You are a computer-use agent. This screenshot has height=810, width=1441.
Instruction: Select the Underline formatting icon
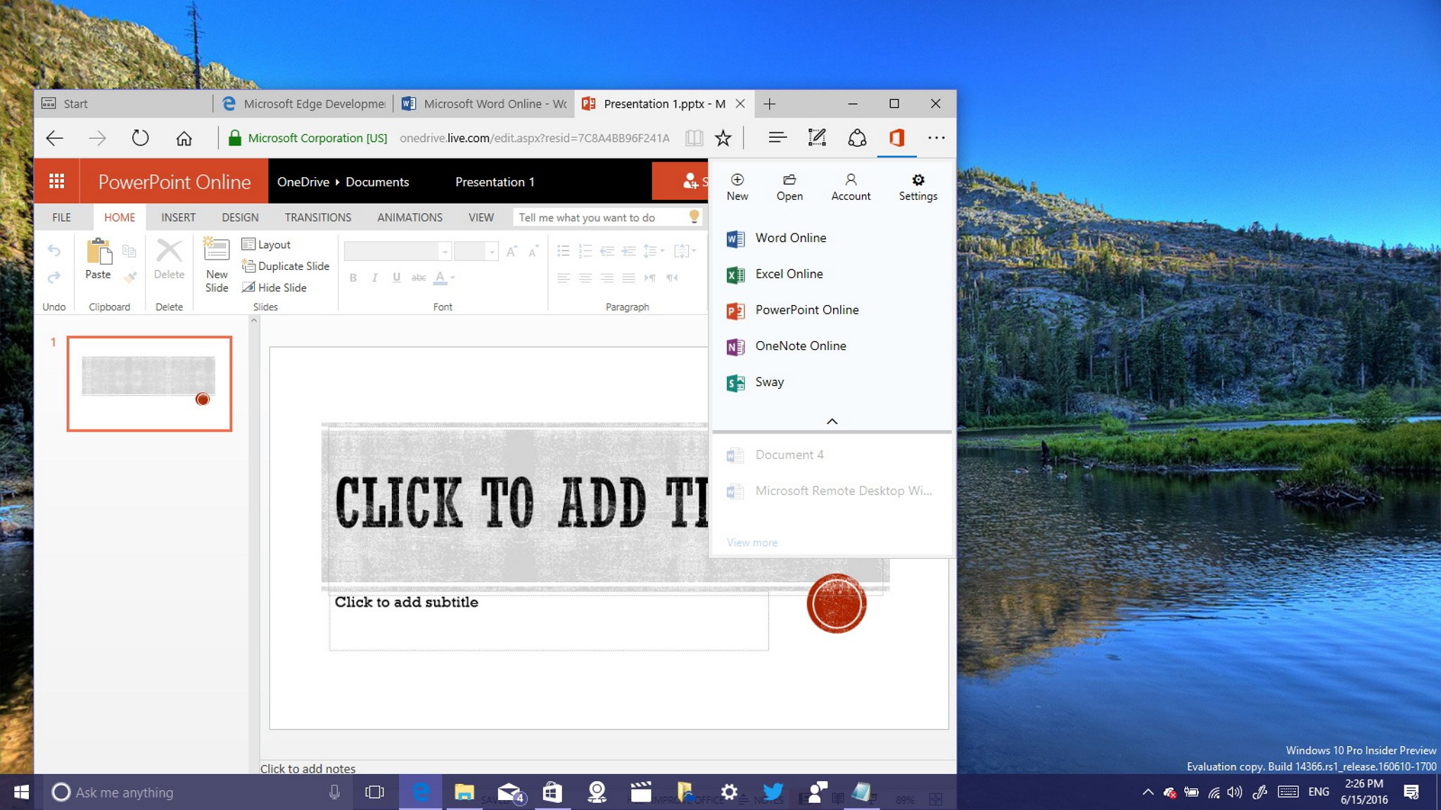click(x=394, y=278)
